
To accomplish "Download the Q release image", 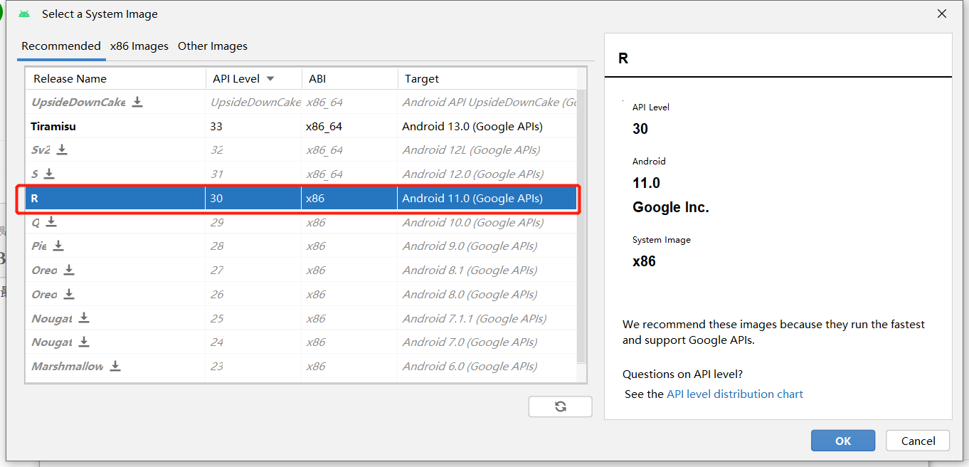I will click(51, 222).
